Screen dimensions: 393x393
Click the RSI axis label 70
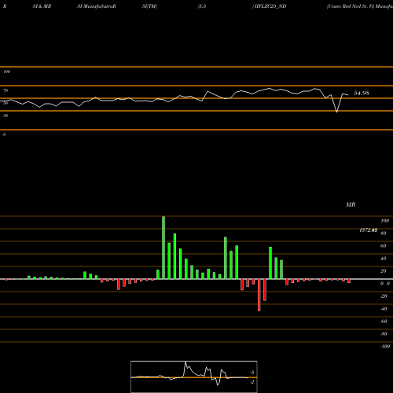click(6, 90)
